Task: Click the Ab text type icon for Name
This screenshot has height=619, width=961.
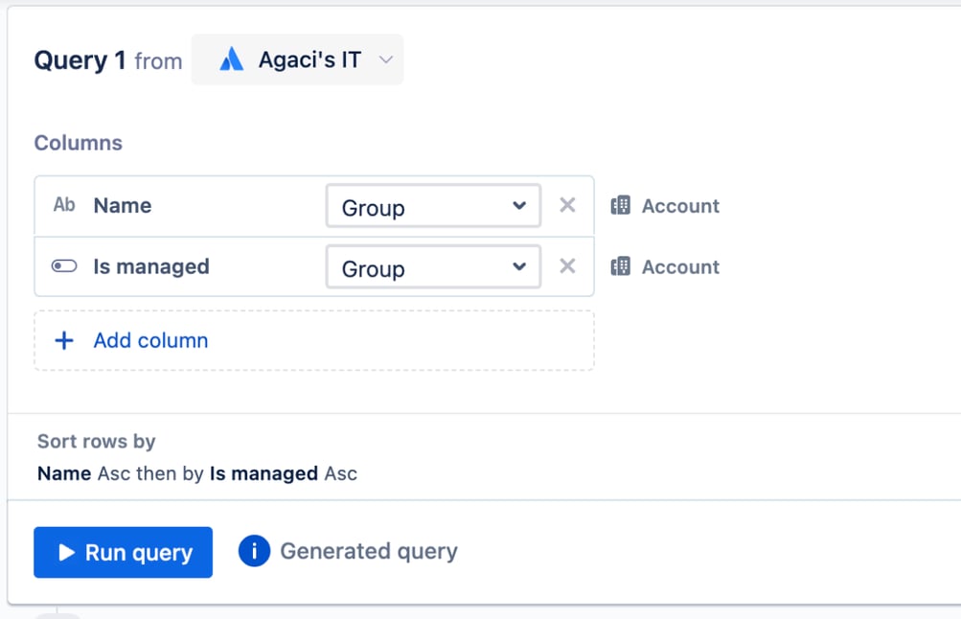Action: click(x=64, y=205)
